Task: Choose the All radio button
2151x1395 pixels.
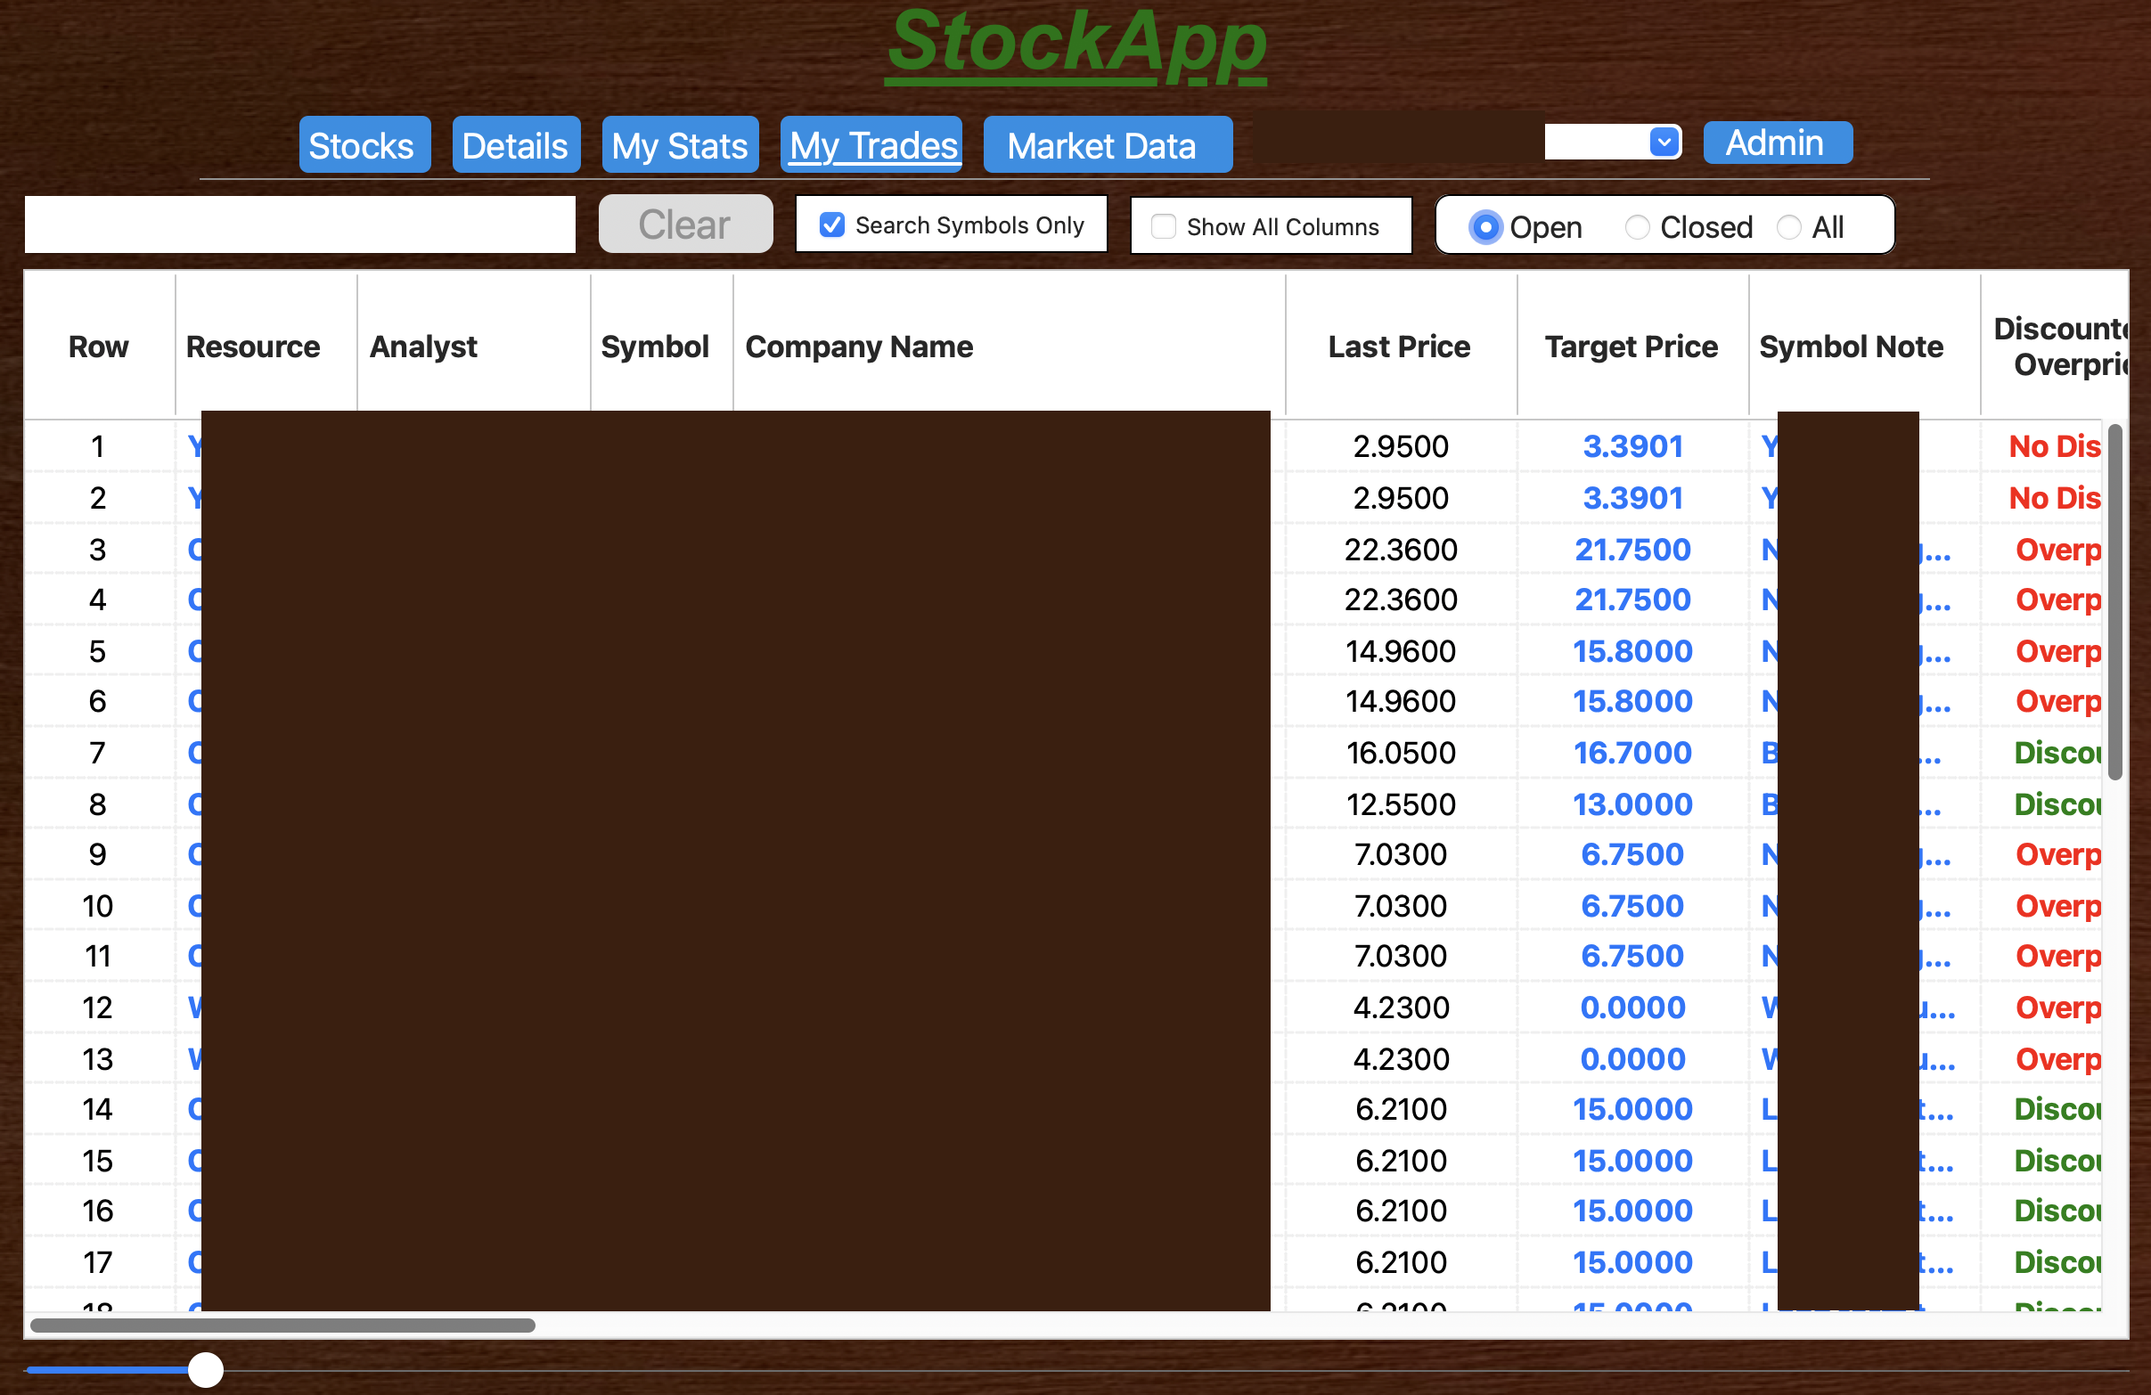Action: 1788,227
